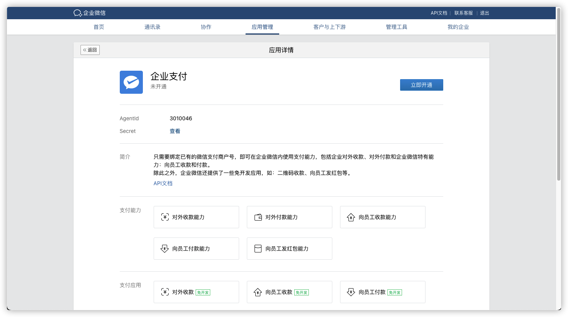Click 查看 to reveal the Secret
The width and height of the screenshot is (568, 317).
coord(175,131)
